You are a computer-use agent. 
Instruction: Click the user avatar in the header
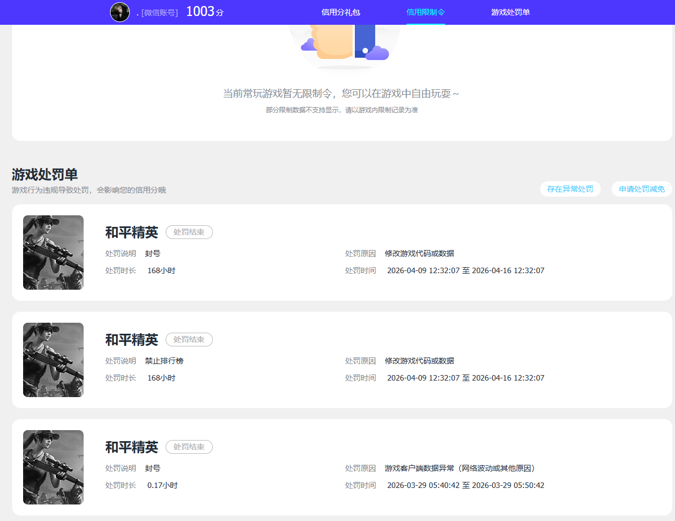[x=120, y=12]
